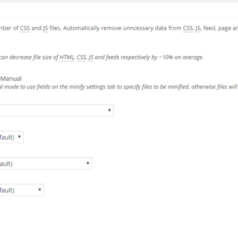
Task: Click arrow icon of the smallest dropdown
Action: tap(19, 137)
